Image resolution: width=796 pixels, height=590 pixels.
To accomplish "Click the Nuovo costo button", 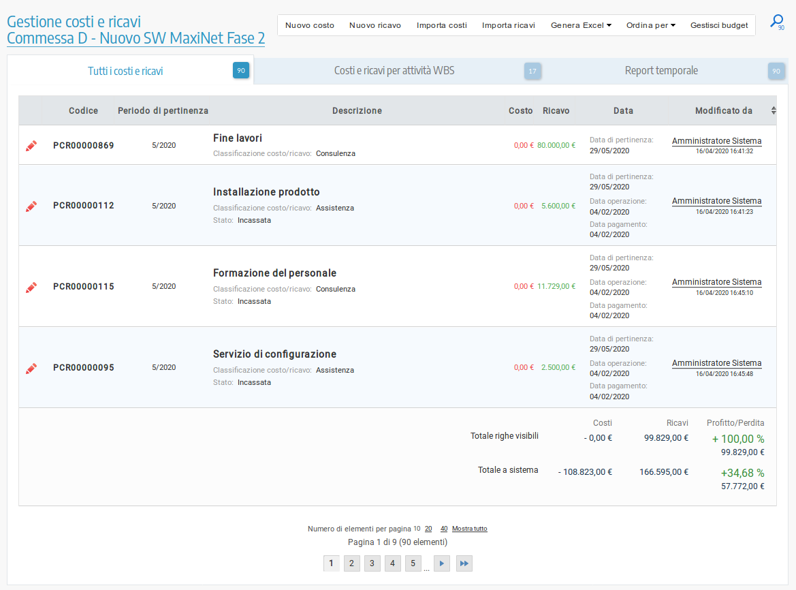I will (x=310, y=25).
